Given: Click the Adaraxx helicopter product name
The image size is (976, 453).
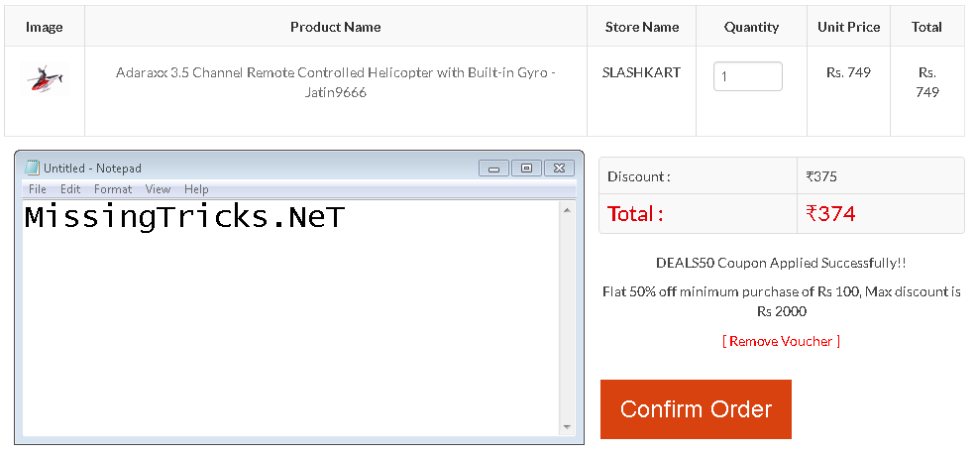Looking at the screenshot, I should pyautogui.click(x=336, y=82).
